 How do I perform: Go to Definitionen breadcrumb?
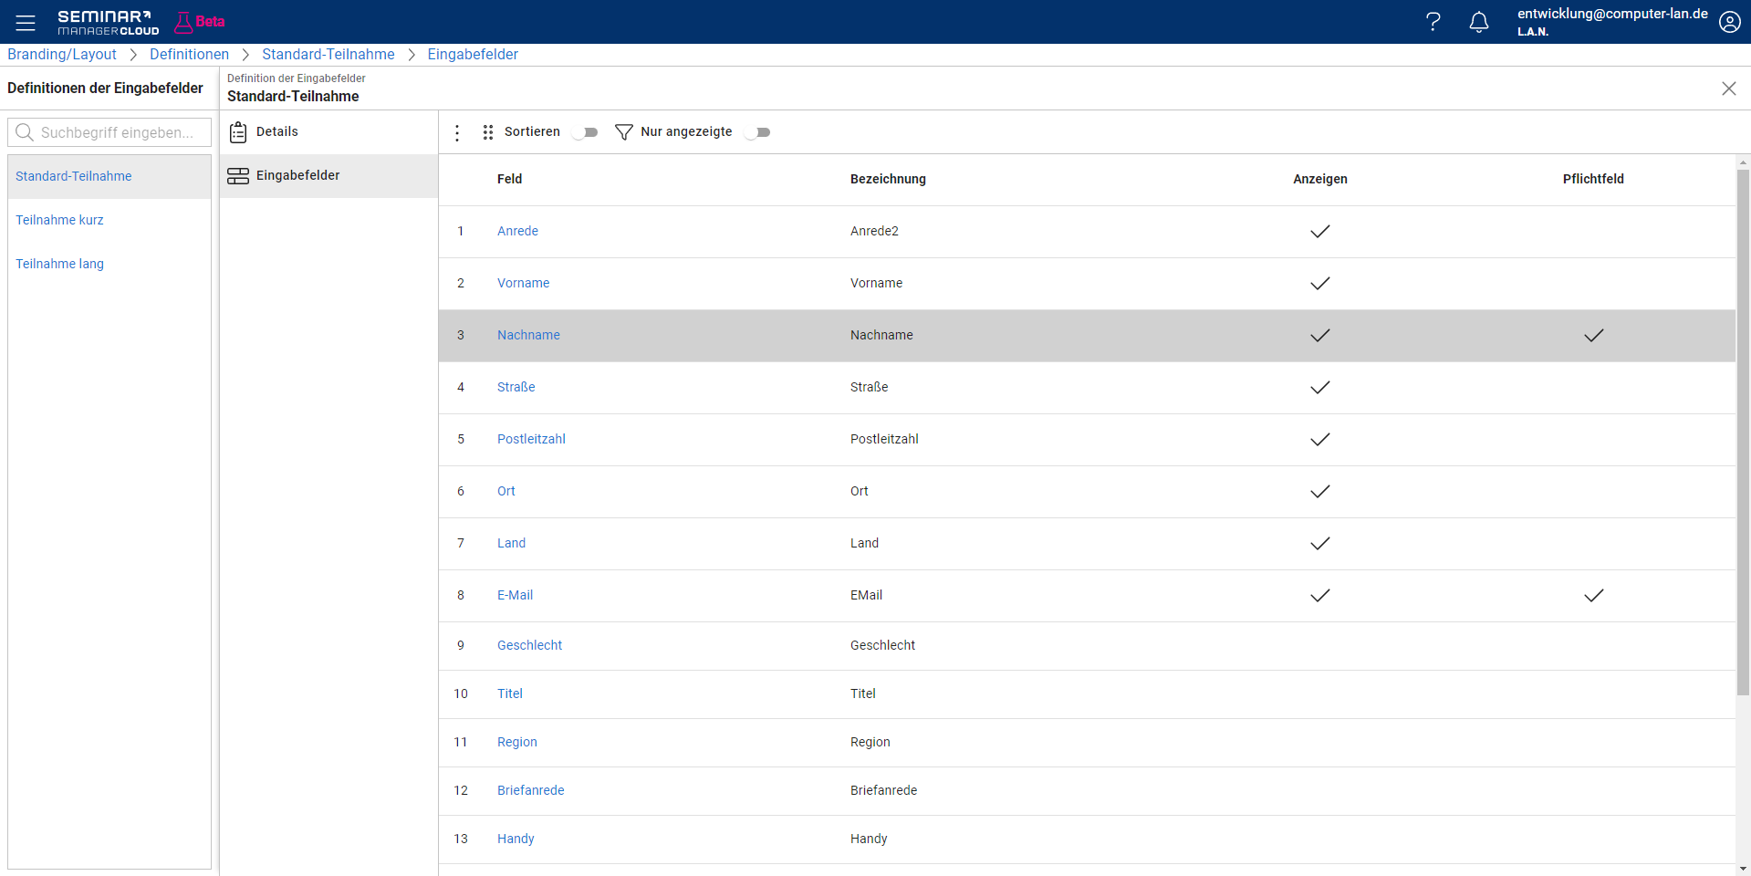189,55
